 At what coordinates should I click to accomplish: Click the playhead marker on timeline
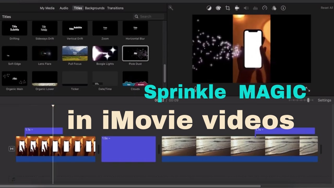(53, 106)
